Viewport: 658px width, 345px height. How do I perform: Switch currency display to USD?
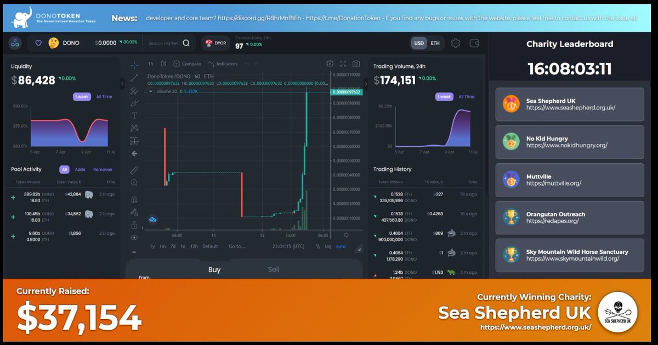pyautogui.click(x=419, y=43)
